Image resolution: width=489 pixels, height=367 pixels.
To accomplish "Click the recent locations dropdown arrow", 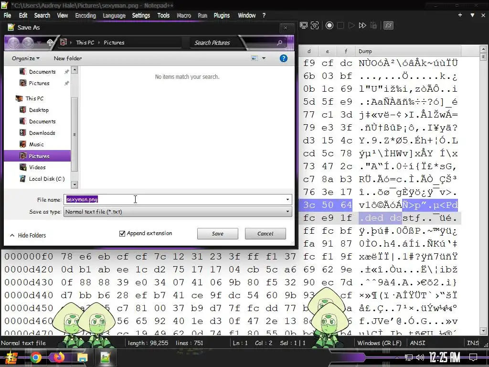I will (x=39, y=43).
